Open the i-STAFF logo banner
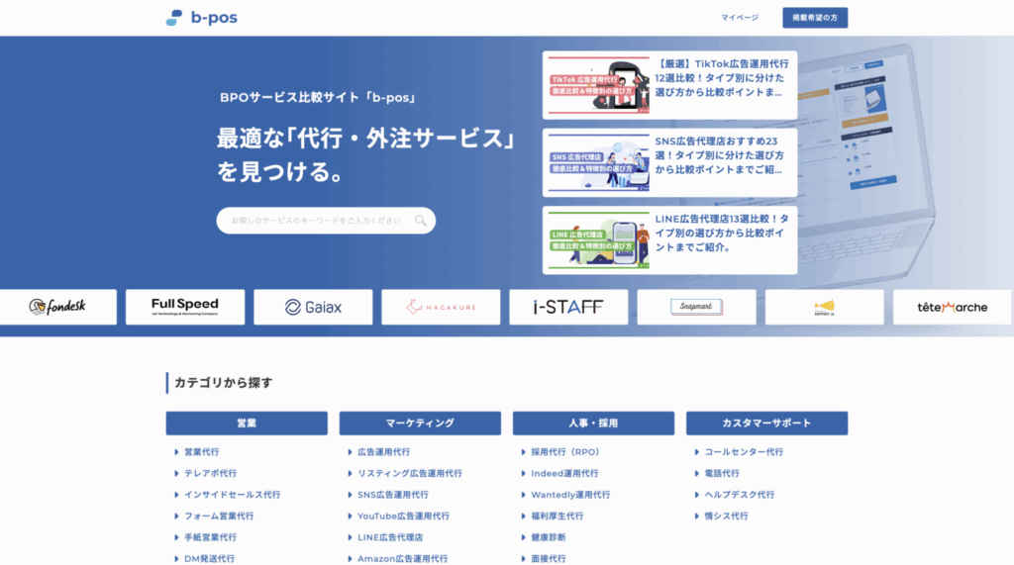This screenshot has width=1014, height=565. 568,307
